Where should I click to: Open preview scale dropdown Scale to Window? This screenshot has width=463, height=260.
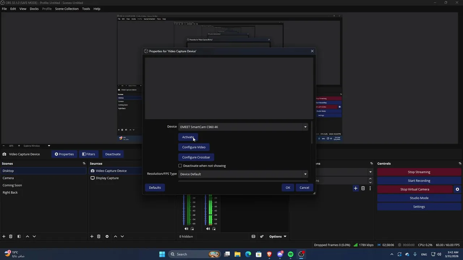tap(37, 146)
